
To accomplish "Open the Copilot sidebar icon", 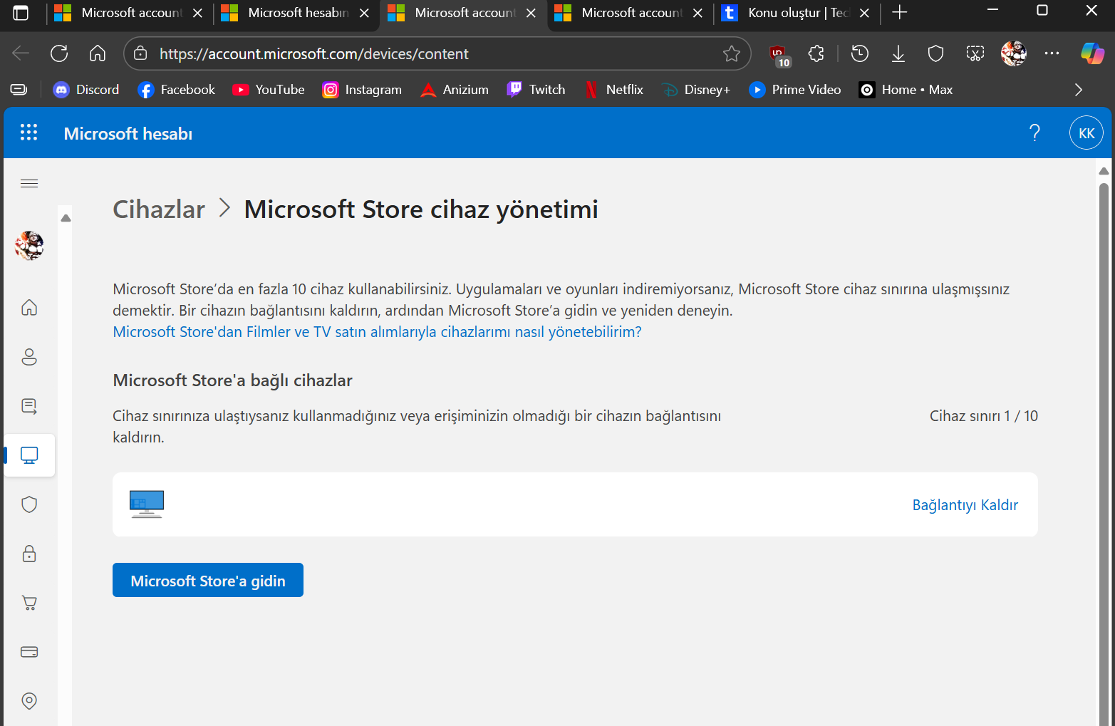I will (x=1092, y=53).
